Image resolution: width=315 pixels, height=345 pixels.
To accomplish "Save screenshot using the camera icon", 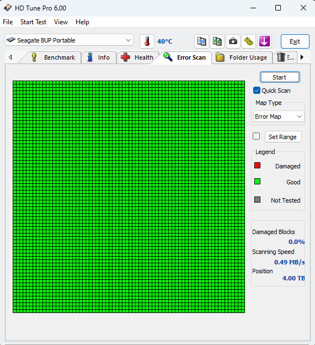I will [x=233, y=41].
